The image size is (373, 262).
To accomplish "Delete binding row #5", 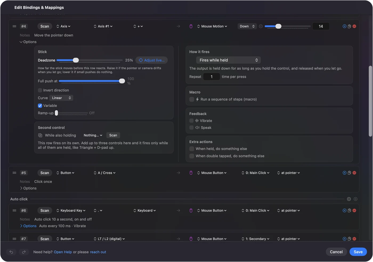I will [x=354, y=173].
